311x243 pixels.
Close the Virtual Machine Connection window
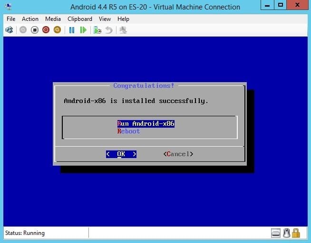pyautogui.click(x=297, y=5)
